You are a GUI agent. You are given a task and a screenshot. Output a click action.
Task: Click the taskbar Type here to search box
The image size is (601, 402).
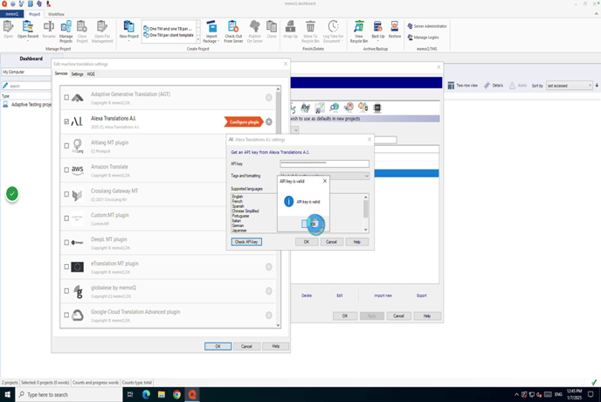[69, 394]
